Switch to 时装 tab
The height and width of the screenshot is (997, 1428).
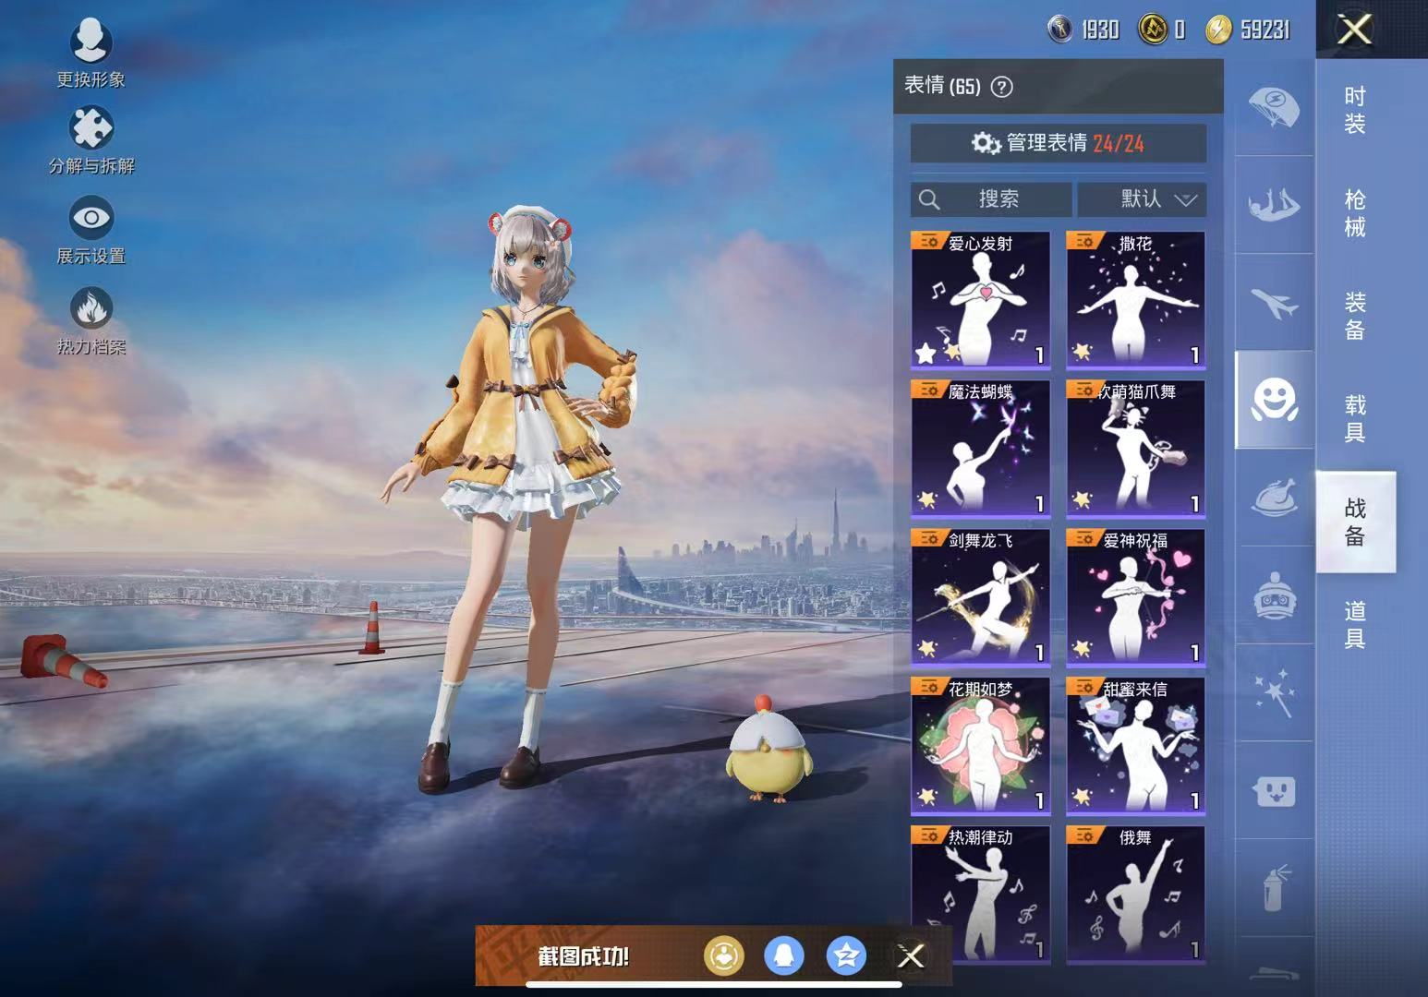pyautogui.click(x=1355, y=110)
